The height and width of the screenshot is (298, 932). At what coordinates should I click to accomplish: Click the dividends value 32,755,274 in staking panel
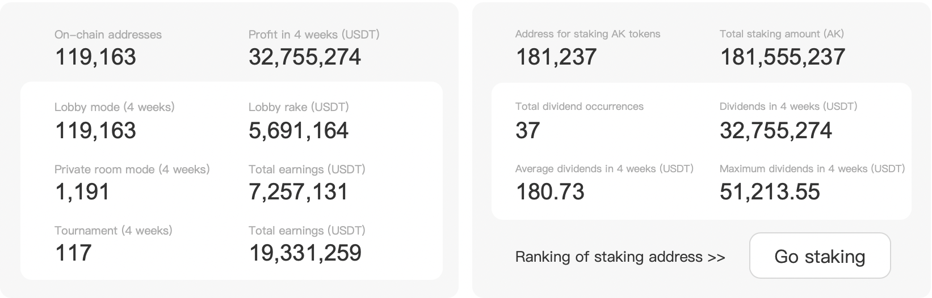click(775, 130)
